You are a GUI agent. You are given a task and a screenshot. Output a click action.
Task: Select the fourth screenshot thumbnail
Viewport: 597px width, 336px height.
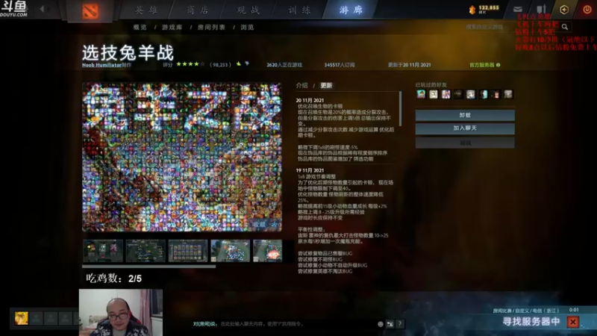231,251
